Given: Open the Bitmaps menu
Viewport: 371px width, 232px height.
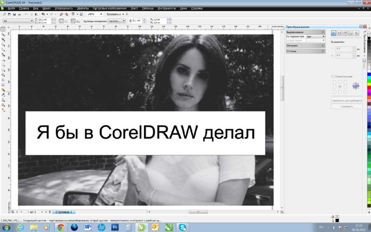Looking at the screenshot, I should [109, 8].
